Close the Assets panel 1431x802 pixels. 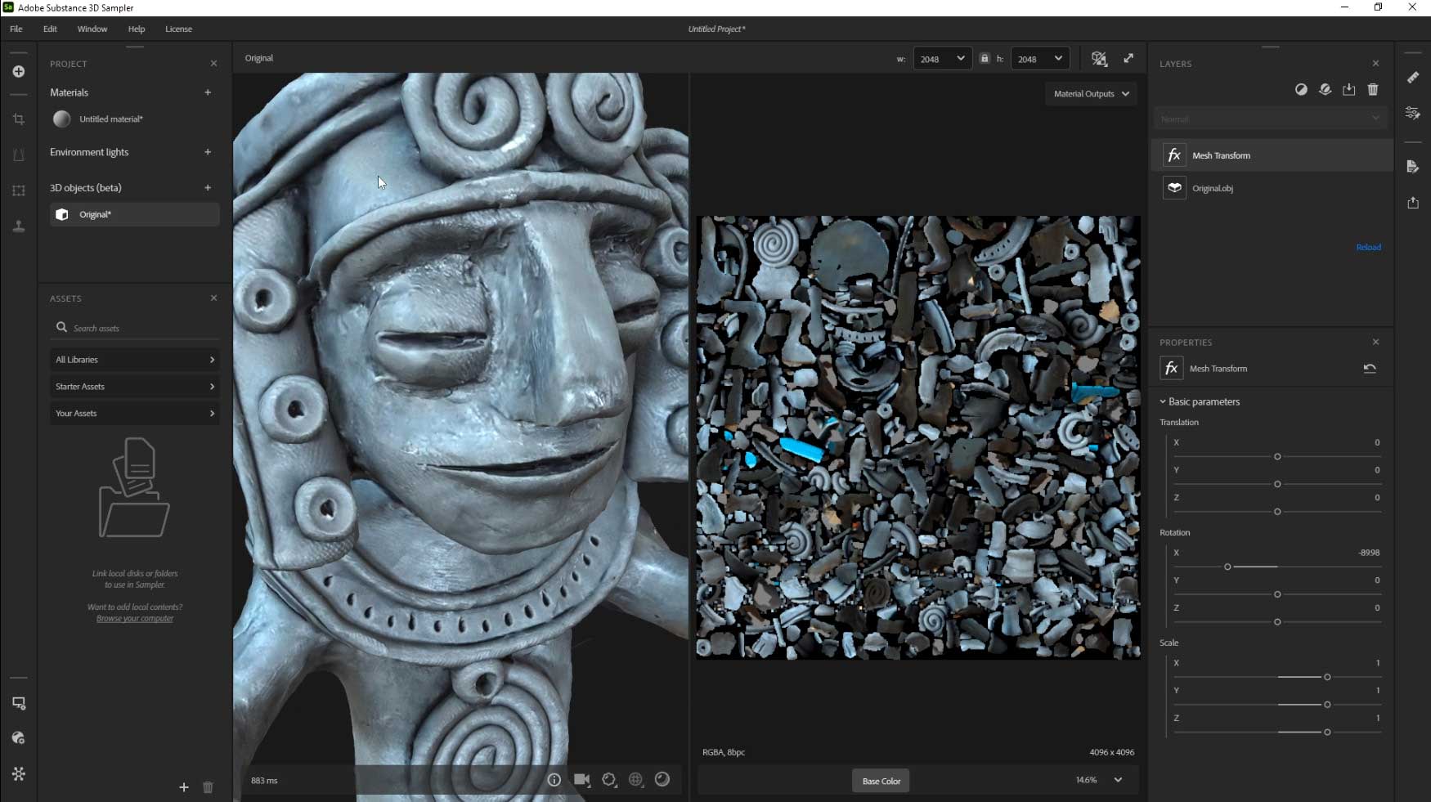(x=213, y=298)
